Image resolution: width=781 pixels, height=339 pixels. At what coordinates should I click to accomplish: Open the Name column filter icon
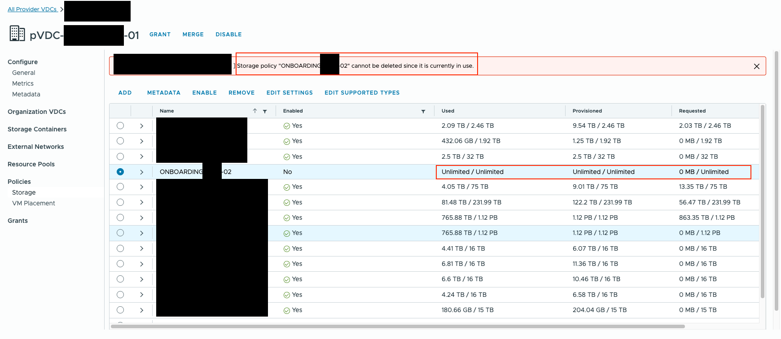(x=265, y=111)
